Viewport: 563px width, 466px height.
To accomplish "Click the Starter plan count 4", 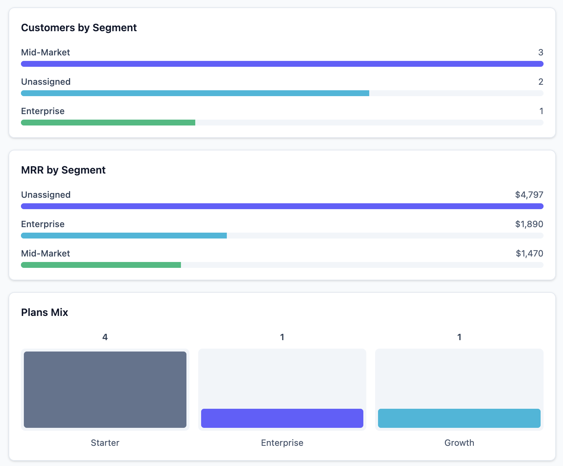I will 105,337.
